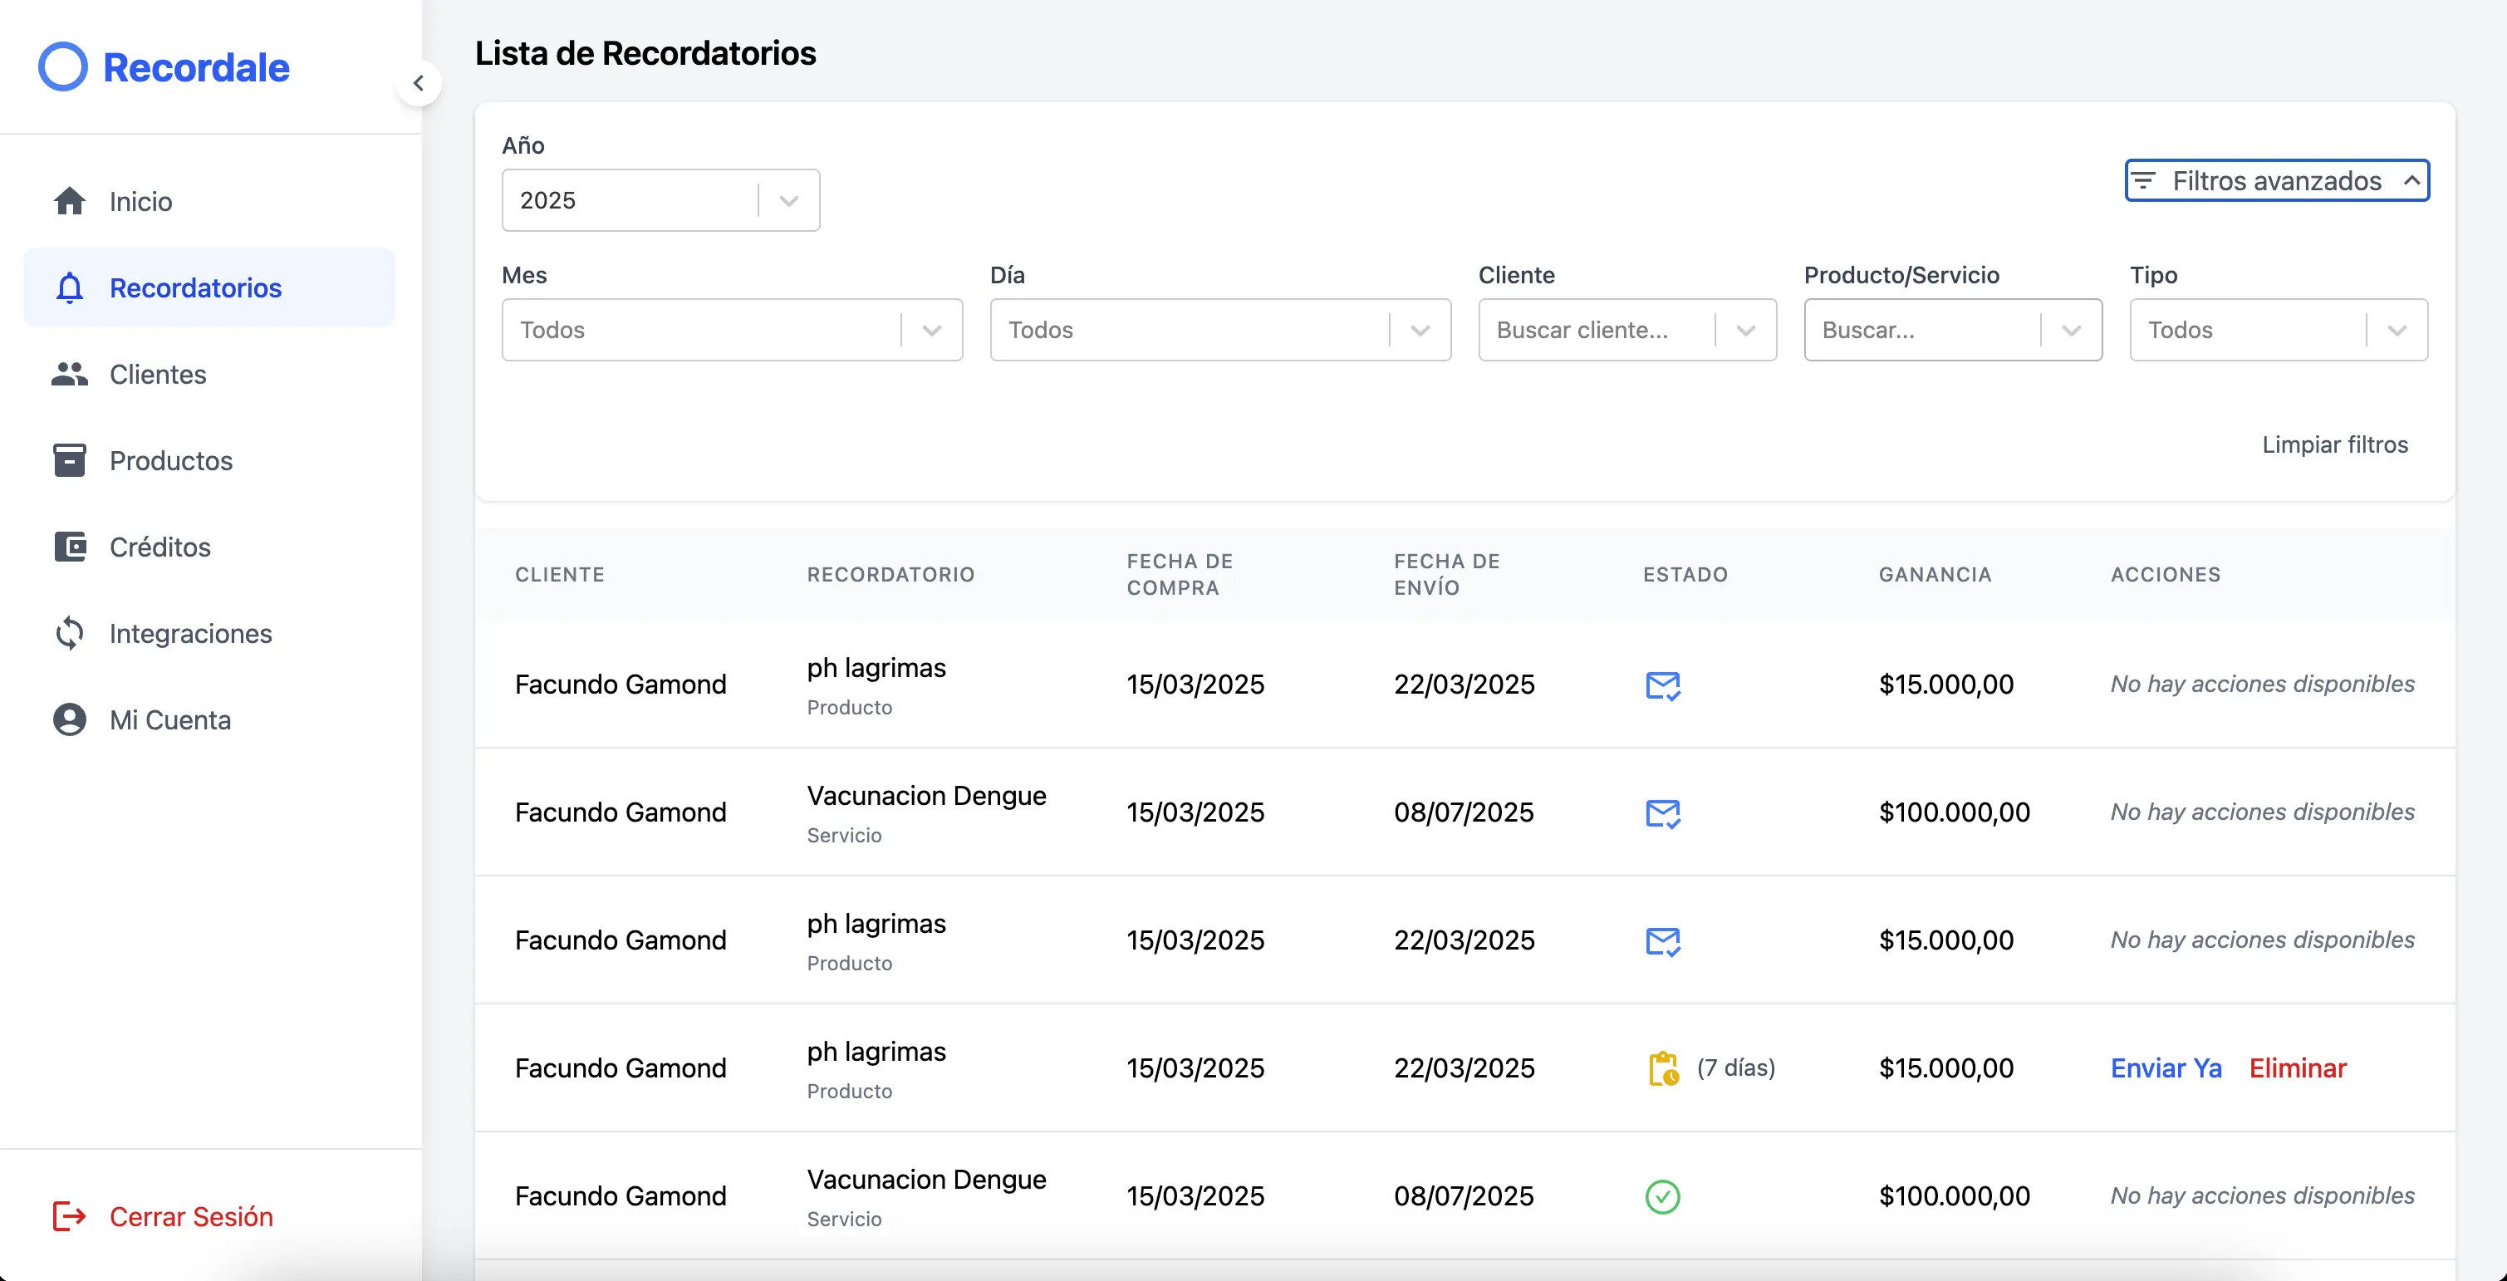The width and height of the screenshot is (2507, 1281).
Task: Open the Recordatorios menu item
Action: point(194,288)
